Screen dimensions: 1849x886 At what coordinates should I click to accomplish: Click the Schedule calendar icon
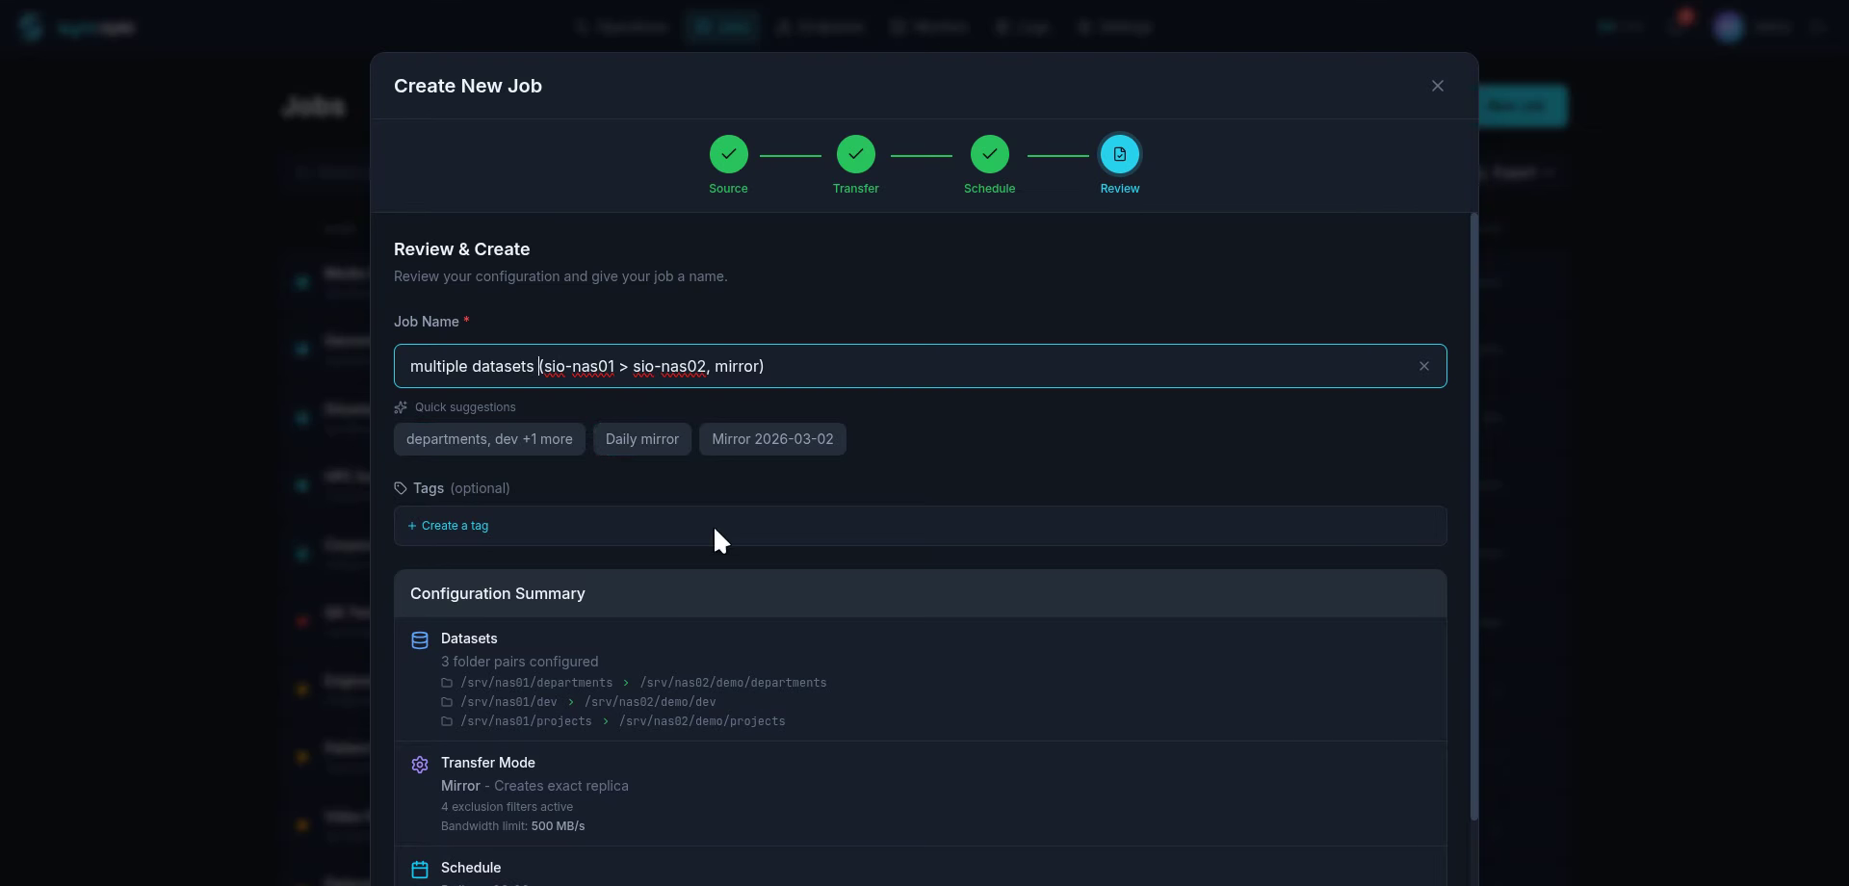point(420,870)
